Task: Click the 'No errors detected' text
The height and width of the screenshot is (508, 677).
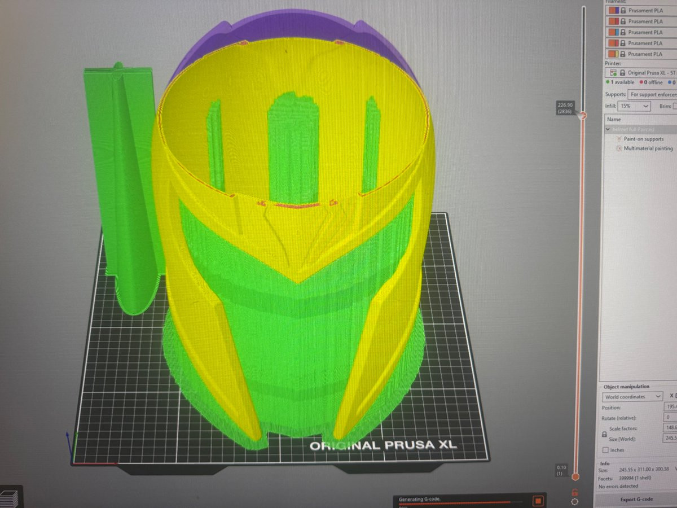Action: [618, 486]
